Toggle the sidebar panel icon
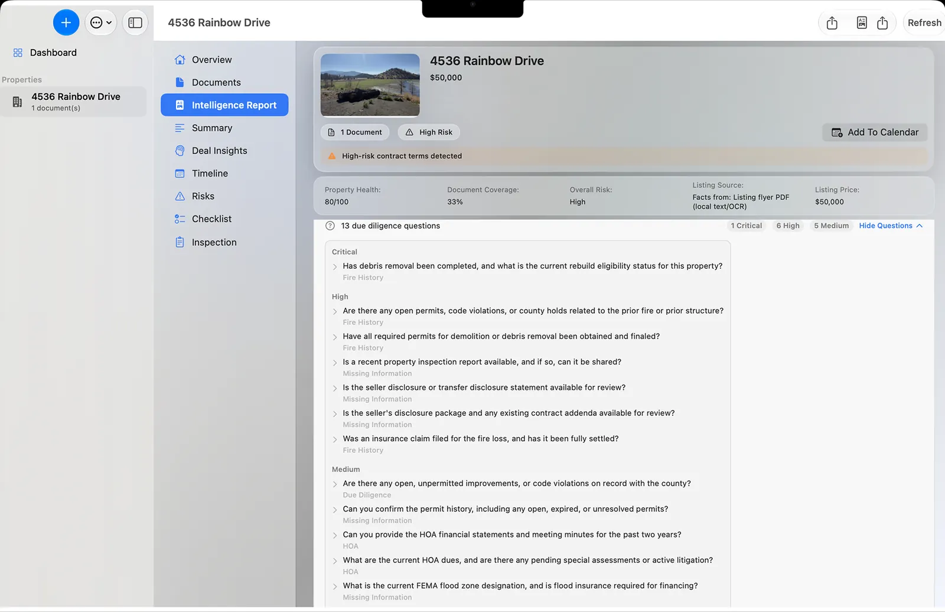 click(135, 22)
